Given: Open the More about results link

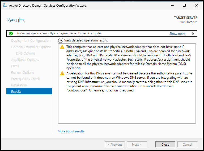Looking at the screenshot, I should pyautogui.click(x=71, y=131).
